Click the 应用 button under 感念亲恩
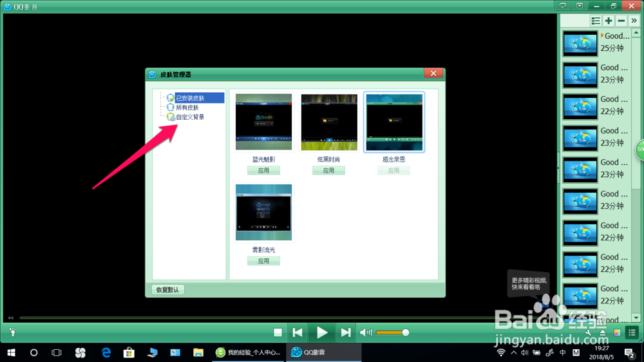Image resolution: width=644 pixels, height=362 pixels. coord(393,171)
